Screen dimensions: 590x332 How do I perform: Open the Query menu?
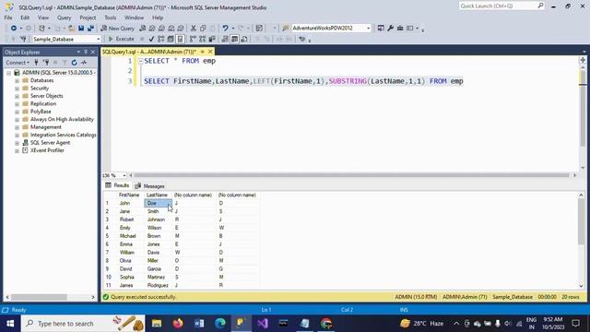pos(64,18)
